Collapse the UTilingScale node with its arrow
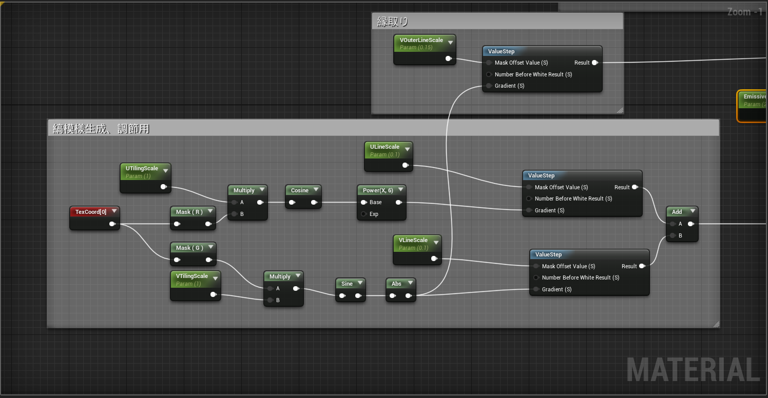Screen dimensions: 768x398 [165, 171]
